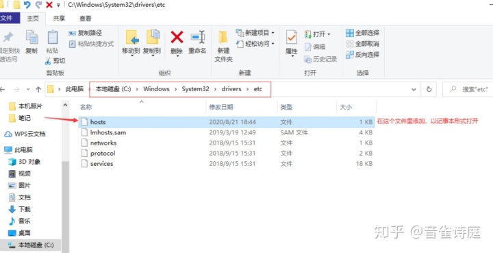The width and height of the screenshot is (493, 253).
Task: Switch to the 查看 ribbon tab
Action: 85,19
